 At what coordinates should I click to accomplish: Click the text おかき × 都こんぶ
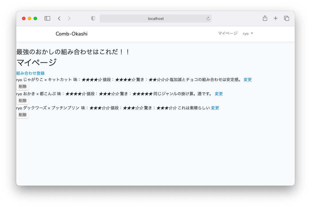(39, 94)
